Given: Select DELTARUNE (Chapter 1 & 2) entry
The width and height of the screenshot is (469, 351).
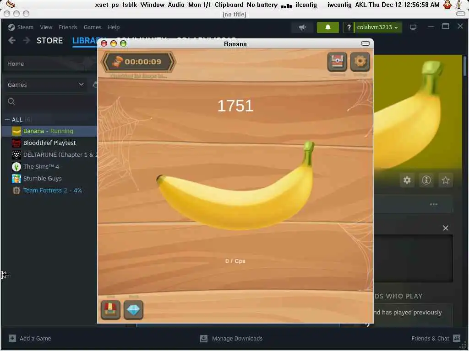Looking at the screenshot, I should coord(49,155).
